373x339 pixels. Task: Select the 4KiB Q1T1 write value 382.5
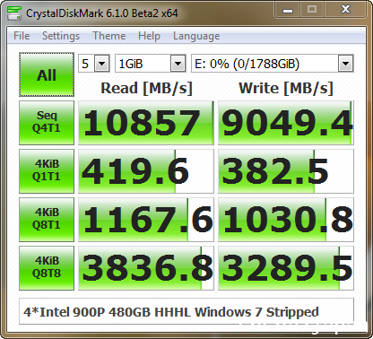coord(286,171)
